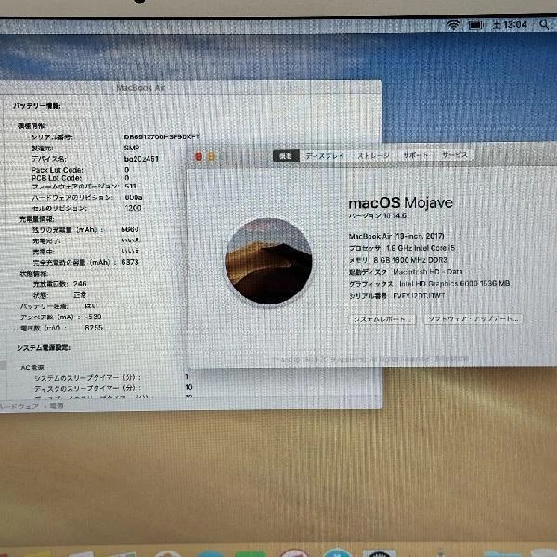Screen dimensions: 557x557
Task: Click the 完全充電時の容量 value 6373
Action: click(130, 262)
